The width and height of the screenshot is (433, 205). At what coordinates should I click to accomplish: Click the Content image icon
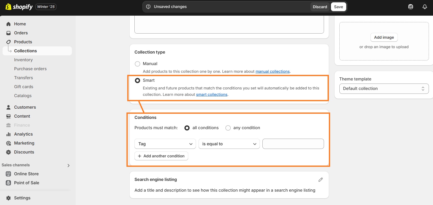tap(8, 116)
